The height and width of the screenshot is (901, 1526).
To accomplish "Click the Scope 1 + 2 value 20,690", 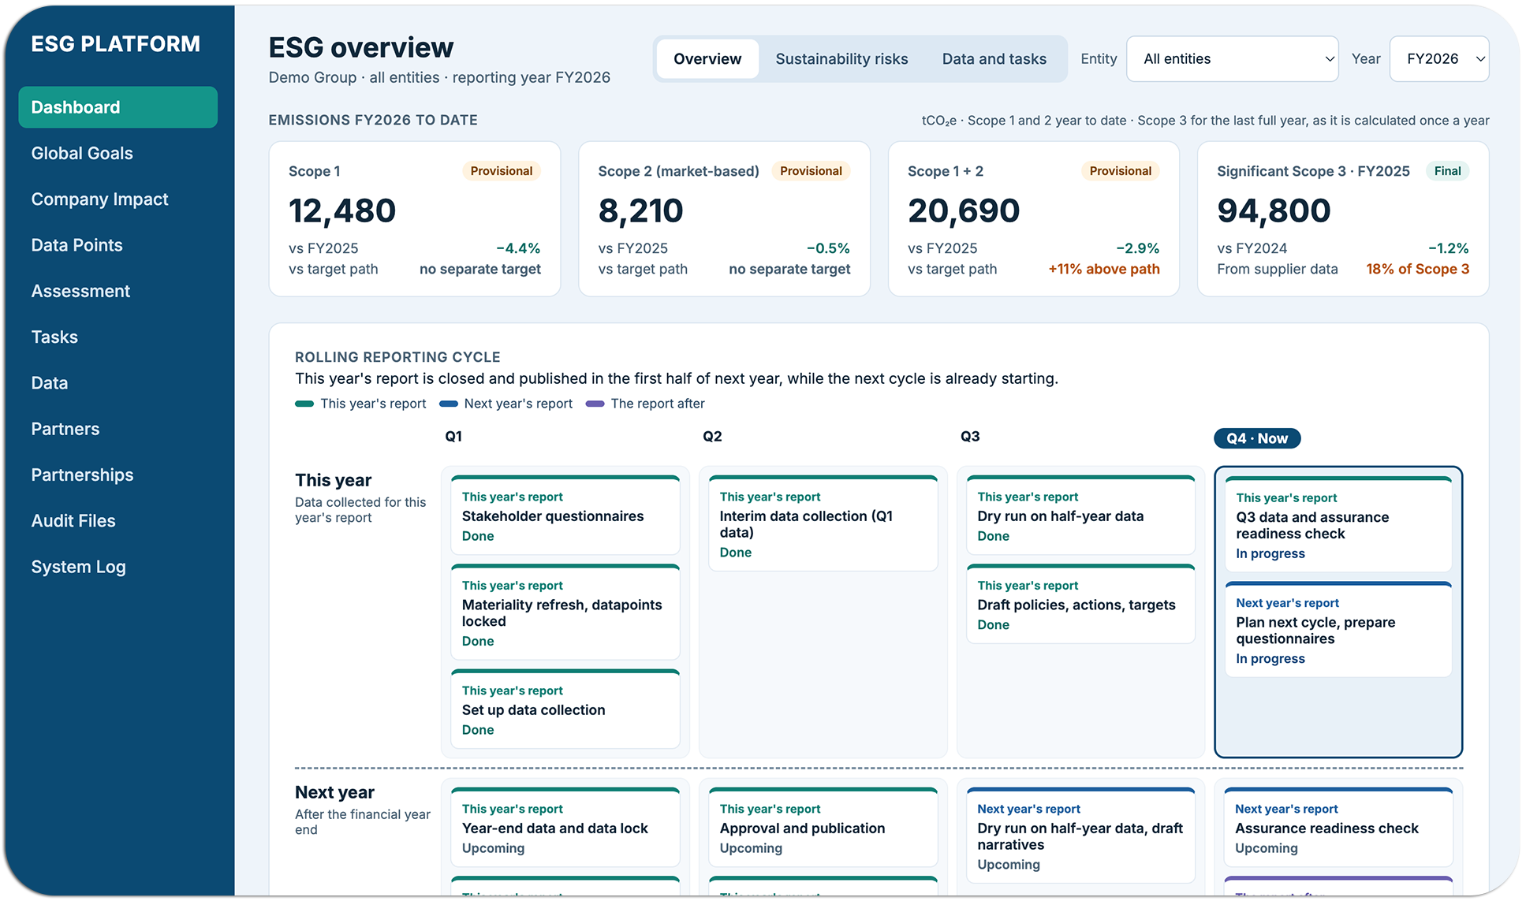I will pyautogui.click(x=964, y=211).
